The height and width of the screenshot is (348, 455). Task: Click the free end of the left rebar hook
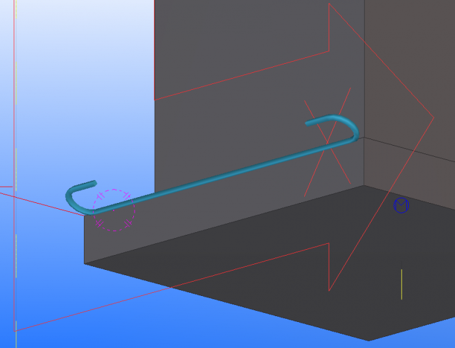tap(95, 182)
